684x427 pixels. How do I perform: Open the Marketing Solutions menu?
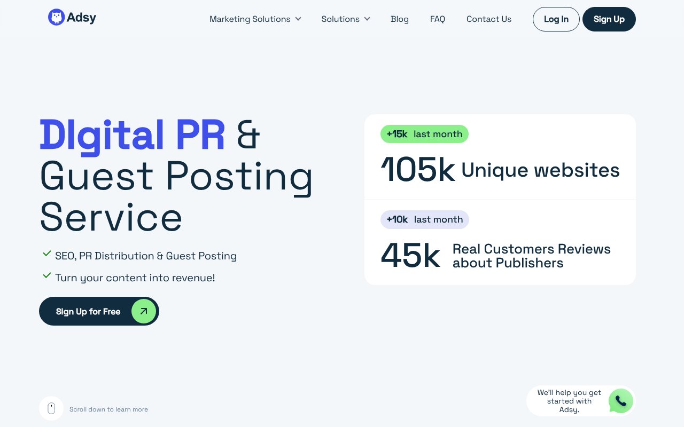(250, 19)
